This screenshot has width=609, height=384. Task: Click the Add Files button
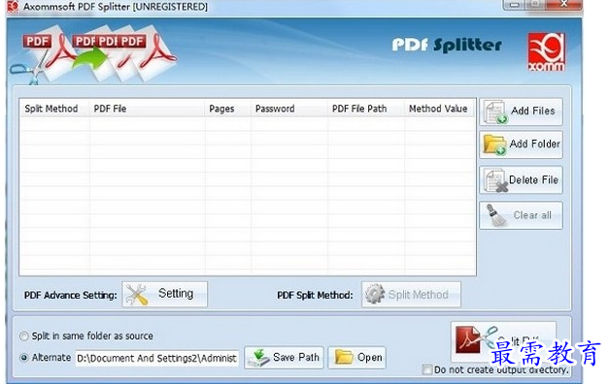pos(521,112)
